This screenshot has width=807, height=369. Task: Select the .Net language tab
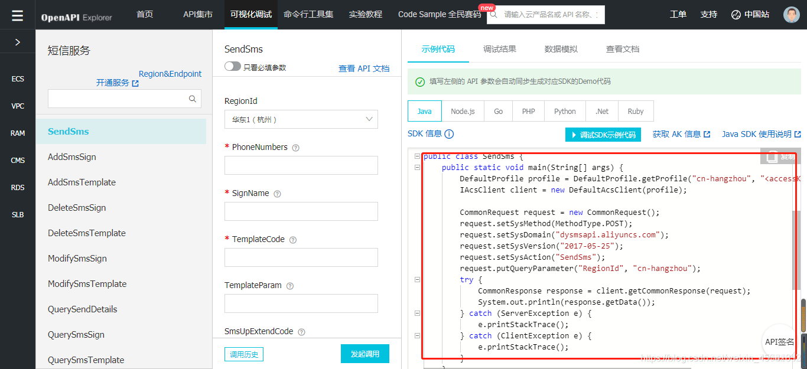point(602,111)
